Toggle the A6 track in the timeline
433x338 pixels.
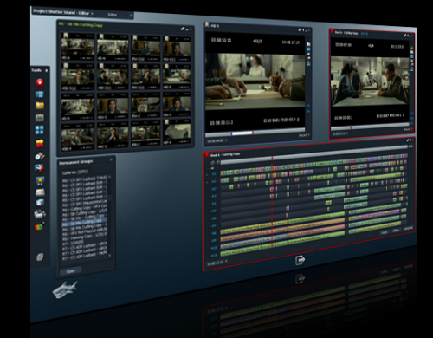[x=214, y=218]
